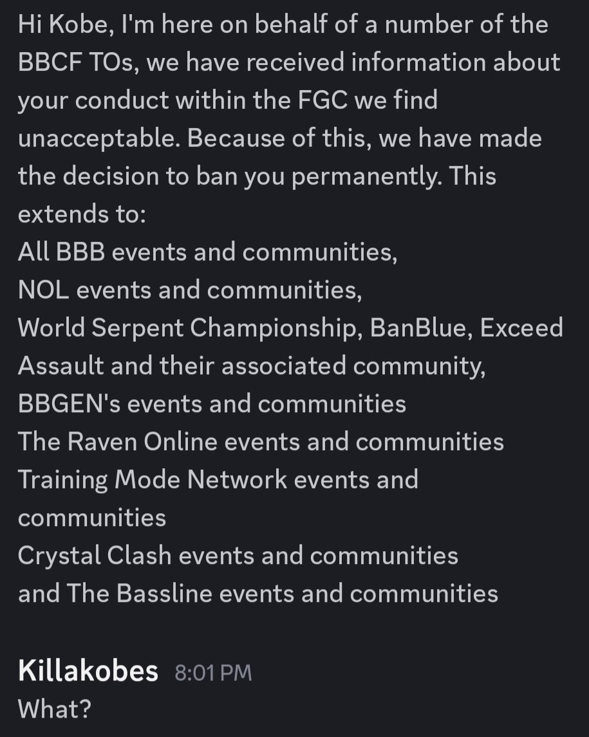The width and height of the screenshot is (589, 737).
Task: Click the standalone word "communities" line
Action: (x=91, y=518)
